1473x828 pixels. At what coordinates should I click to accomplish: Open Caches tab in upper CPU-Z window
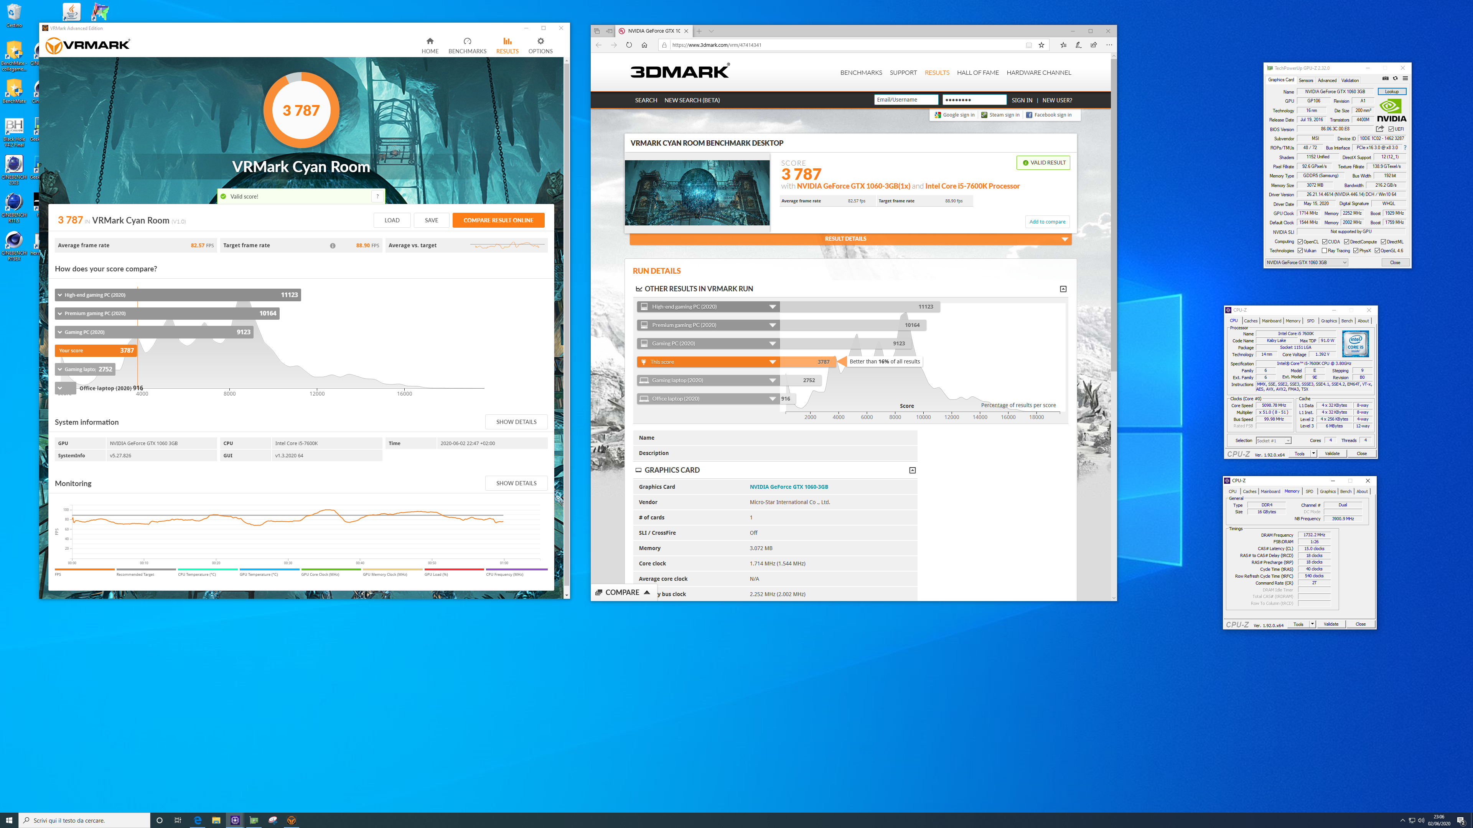(x=1251, y=320)
